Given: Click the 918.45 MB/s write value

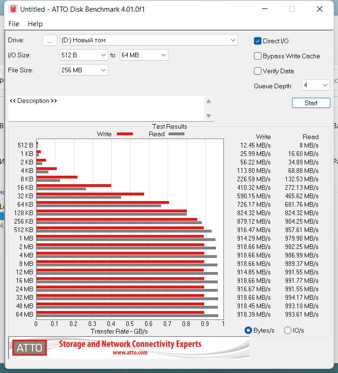Looking at the screenshot, I should tap(254, 306).
